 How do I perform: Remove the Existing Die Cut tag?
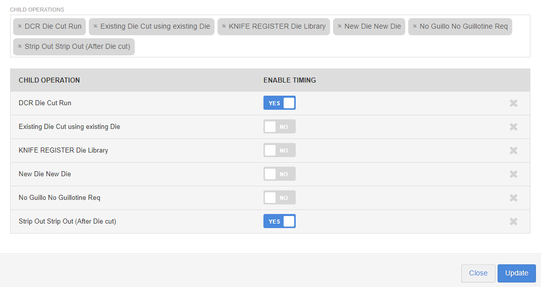pyautogui.click(x=95, y=26)
